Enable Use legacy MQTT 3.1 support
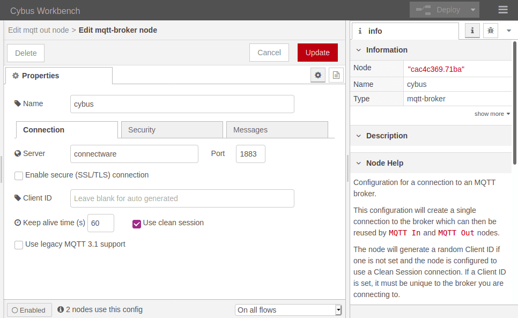The height and width of the screenshot is (318, 518). coord(19,245)
